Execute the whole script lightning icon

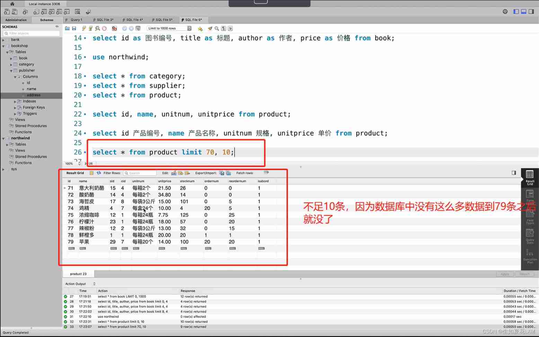coord(84,28)
